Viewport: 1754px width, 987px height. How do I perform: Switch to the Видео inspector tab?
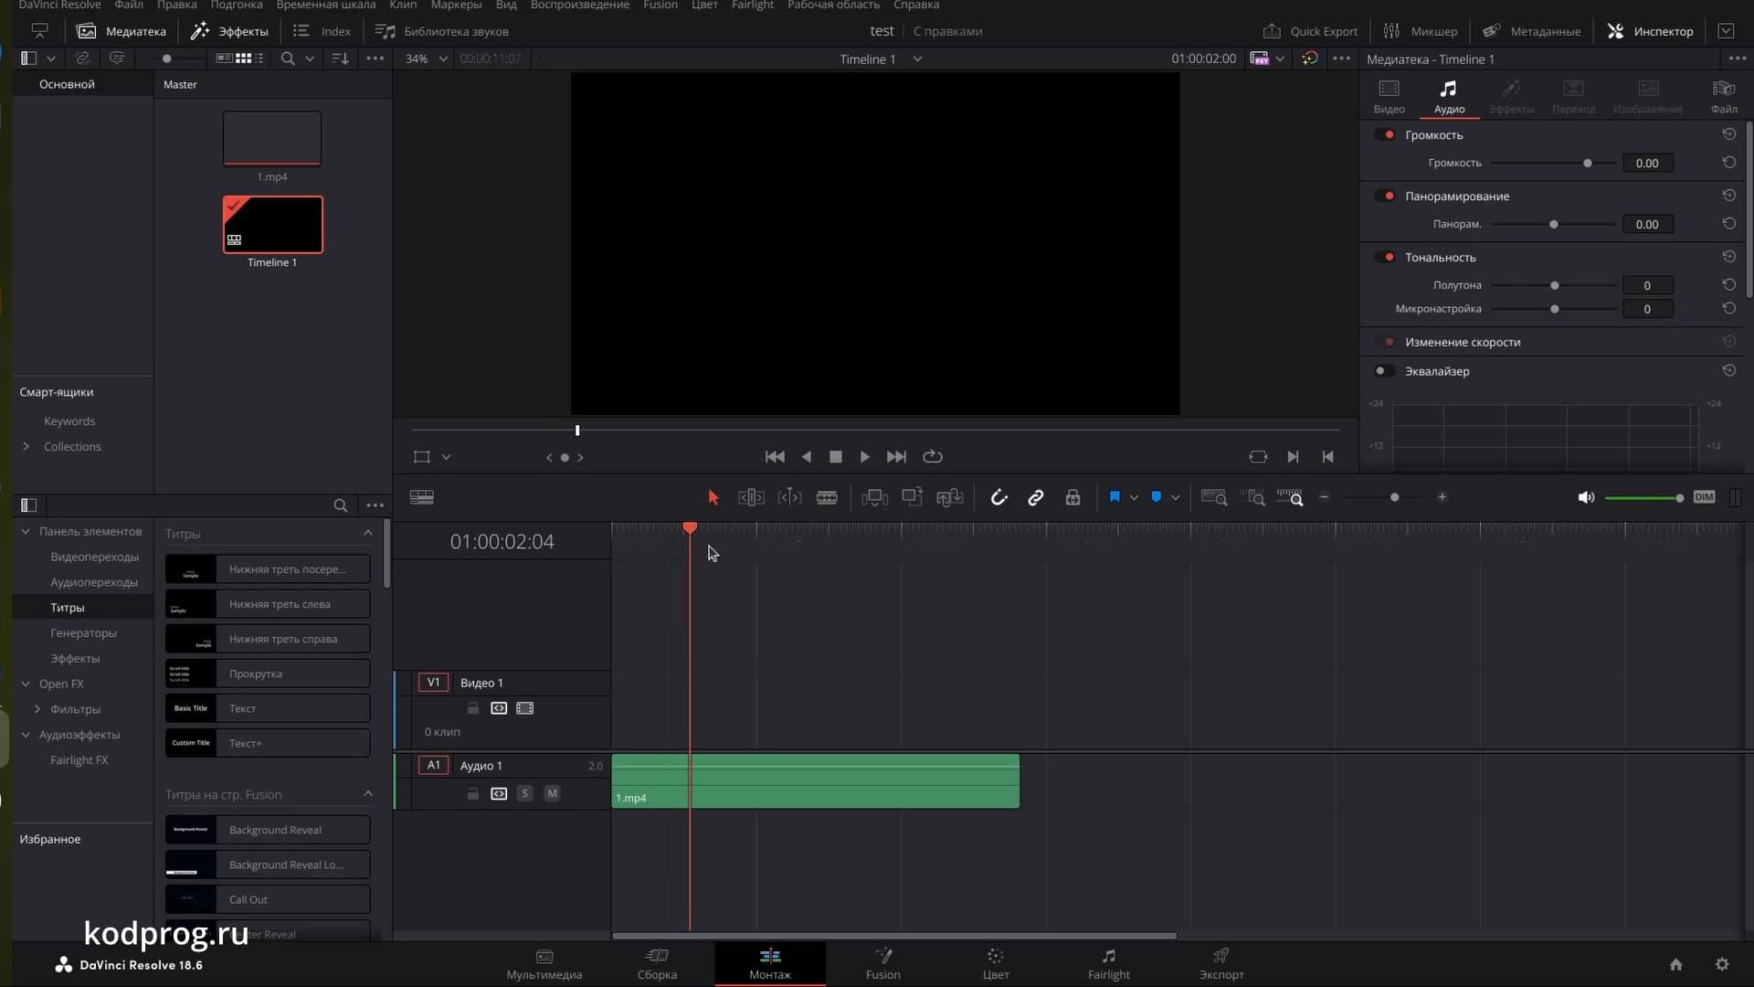[1389, 96]
